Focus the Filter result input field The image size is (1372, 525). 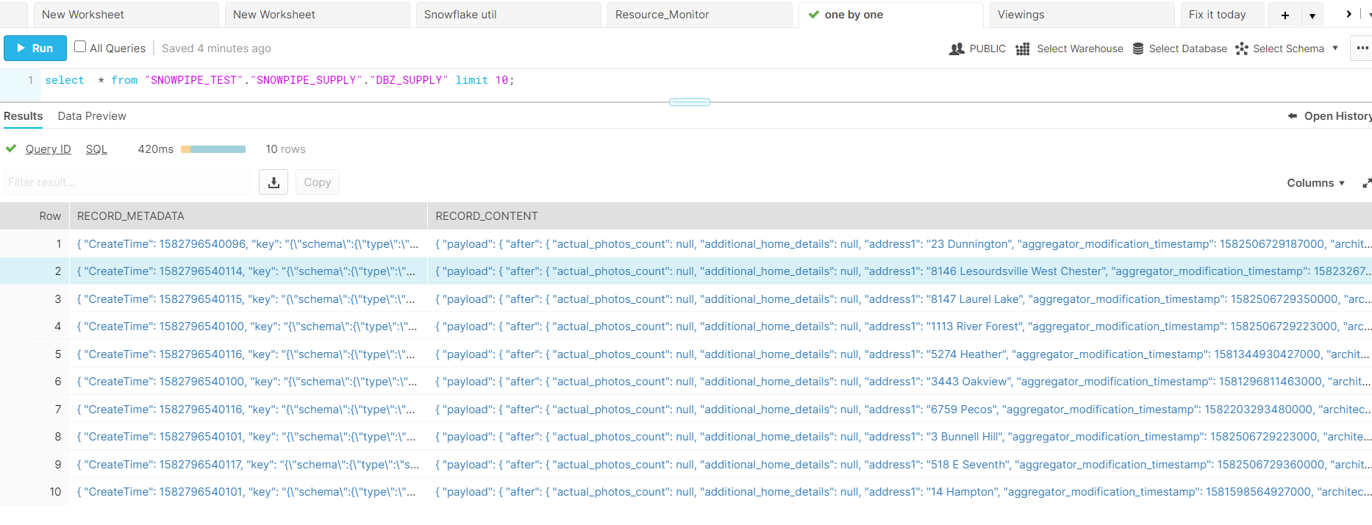click(127, 182)
